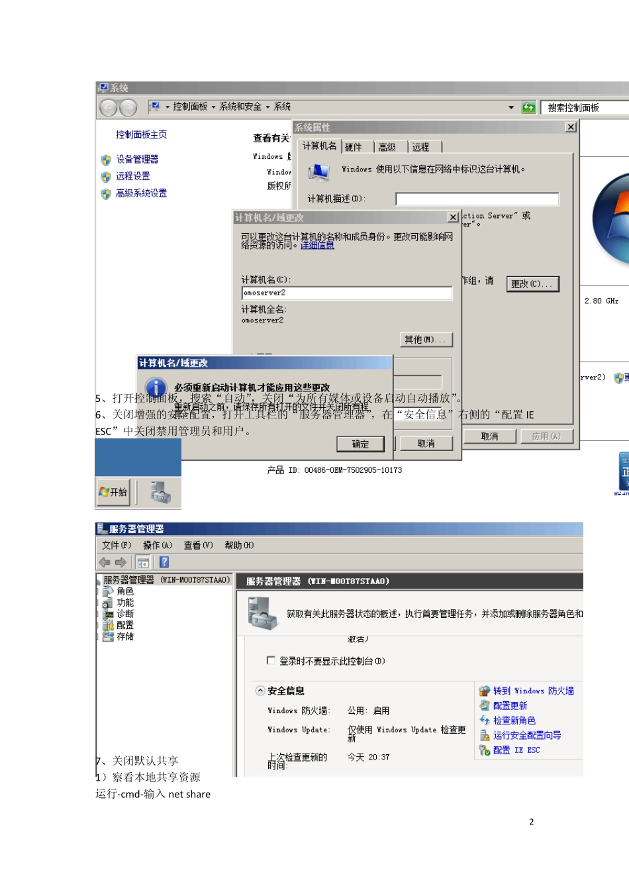Click the computer name field omoserver2
The height and width of the screenshot is (890, 629).
click(347, 293)
